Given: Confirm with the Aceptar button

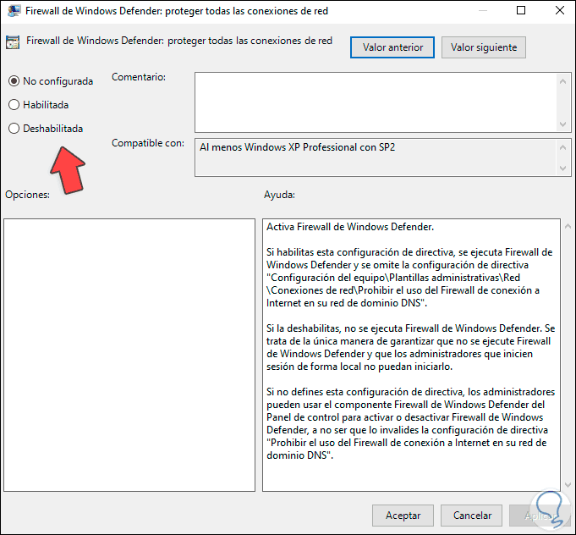Looking at the screenshot, I should click(x=403, y=516).
